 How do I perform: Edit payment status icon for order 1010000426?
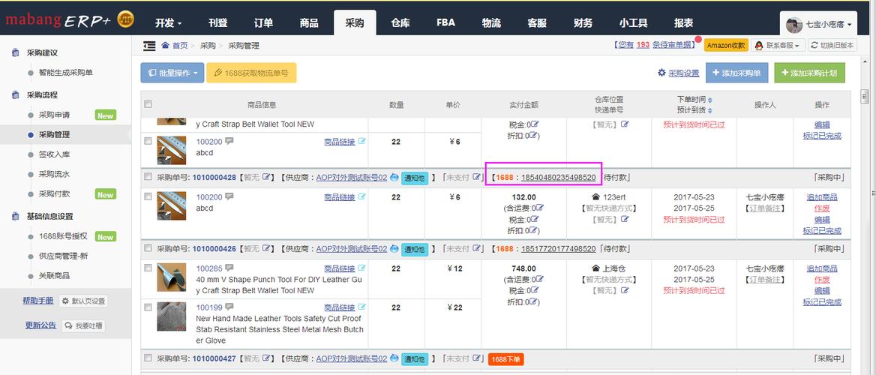pos(477,248)
